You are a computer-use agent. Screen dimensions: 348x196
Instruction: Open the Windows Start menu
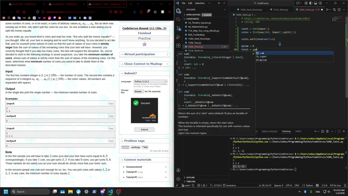point(6,192)
